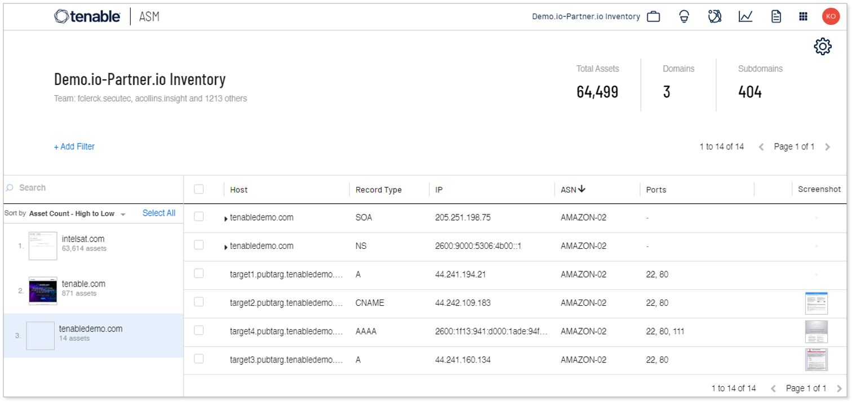Click IP address 44.241.194.21
The width and height of the screenshot is (852, 402).
[x=461, y=274]
